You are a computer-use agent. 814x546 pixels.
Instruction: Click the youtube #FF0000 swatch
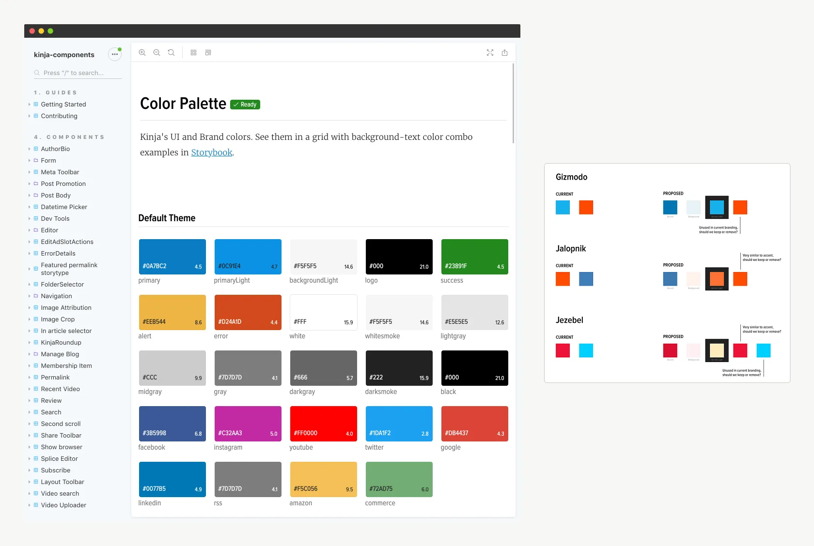(323, 424)
